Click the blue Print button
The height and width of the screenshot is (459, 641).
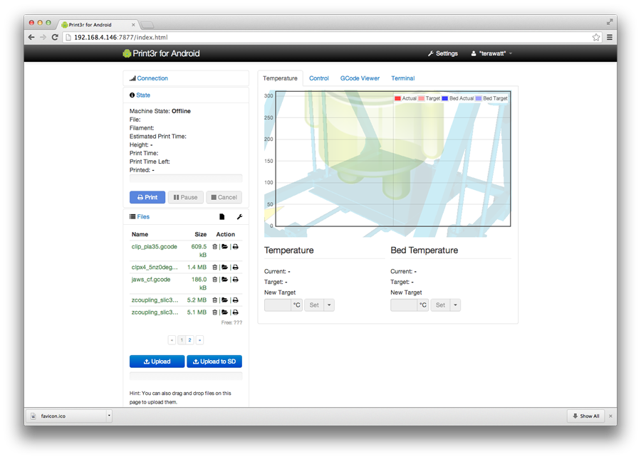tap(147, 197)
